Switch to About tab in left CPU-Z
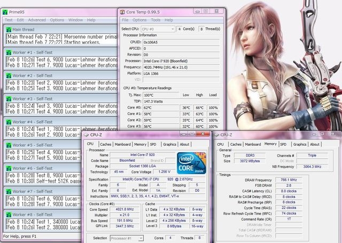This screenshot has height=243, width=342. click(x=184, y=144)
